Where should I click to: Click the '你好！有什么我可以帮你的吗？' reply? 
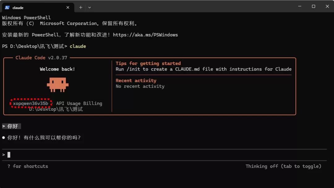point(44,138)
